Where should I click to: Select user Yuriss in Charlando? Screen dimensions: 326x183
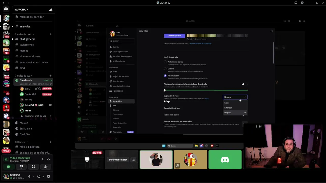point(36,111)
